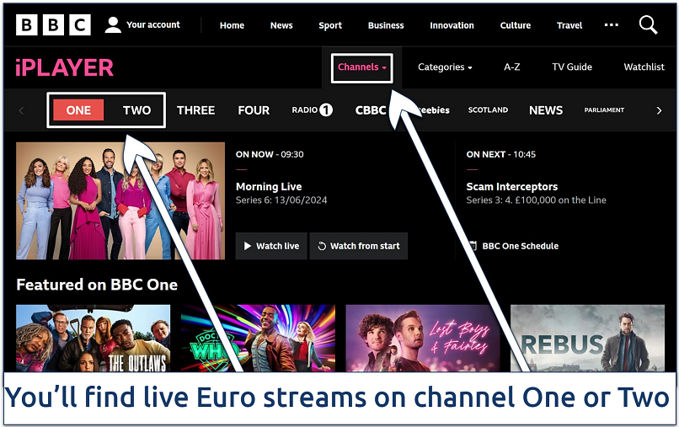Click the Watch from start button

359,246
